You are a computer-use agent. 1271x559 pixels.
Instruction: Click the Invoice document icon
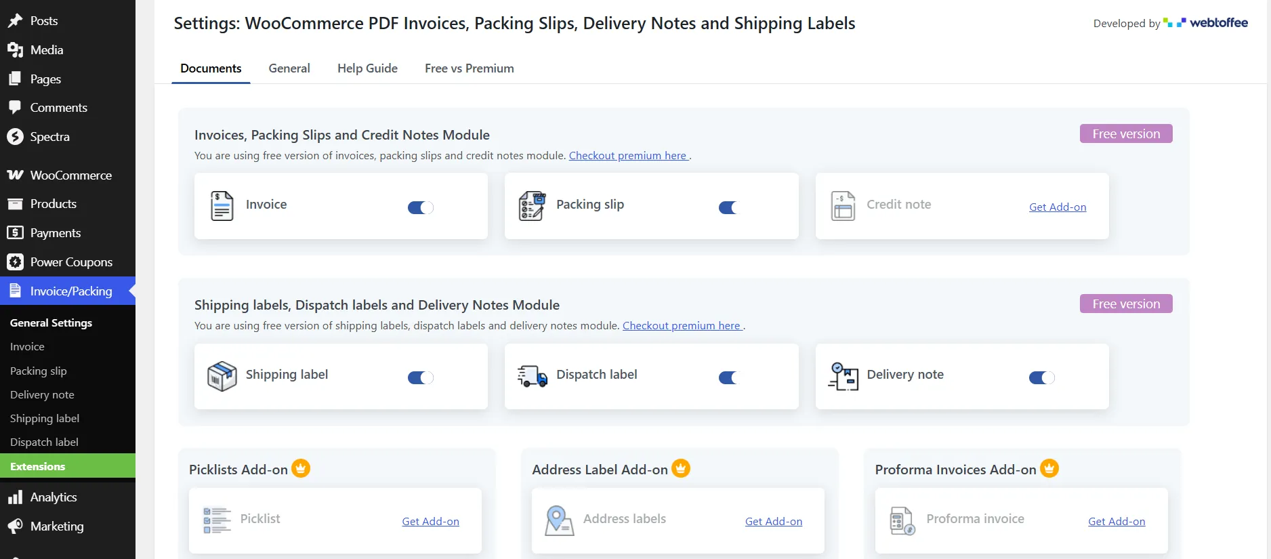pyautogui.click(x=222, y=206)
